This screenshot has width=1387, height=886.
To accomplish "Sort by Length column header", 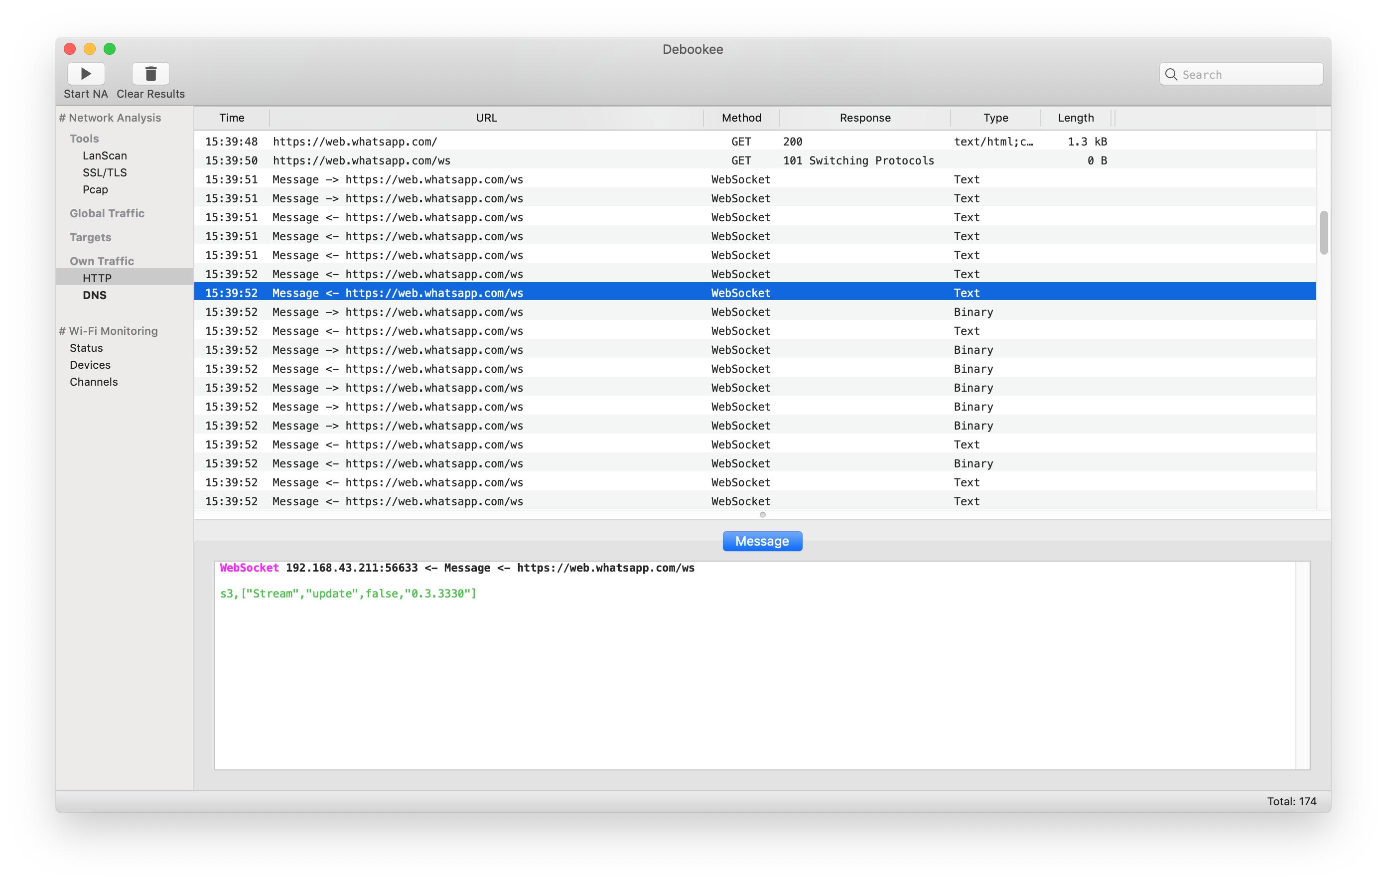I will click(x=1076, y=118).
